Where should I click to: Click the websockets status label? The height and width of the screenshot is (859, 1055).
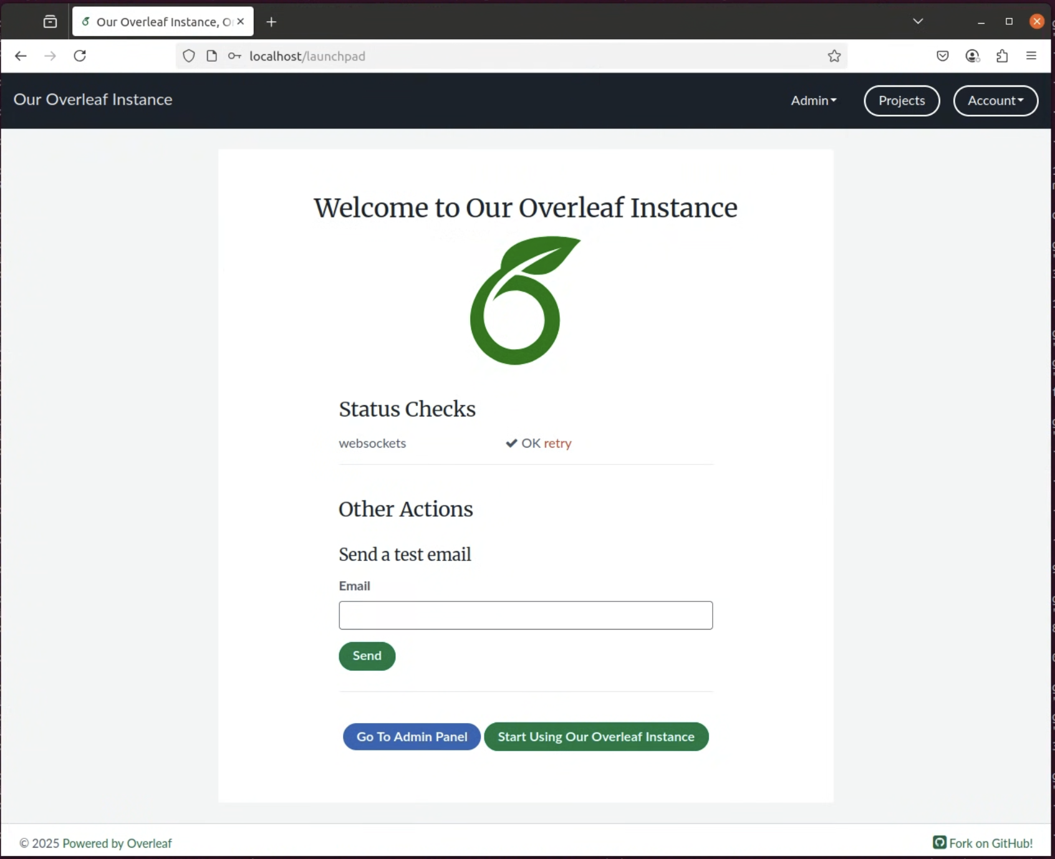[372, 443]
